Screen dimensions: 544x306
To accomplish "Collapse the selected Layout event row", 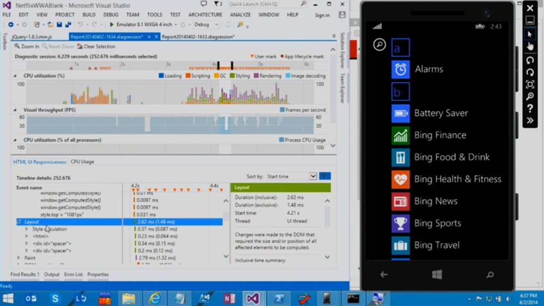I will click(19, 222).
